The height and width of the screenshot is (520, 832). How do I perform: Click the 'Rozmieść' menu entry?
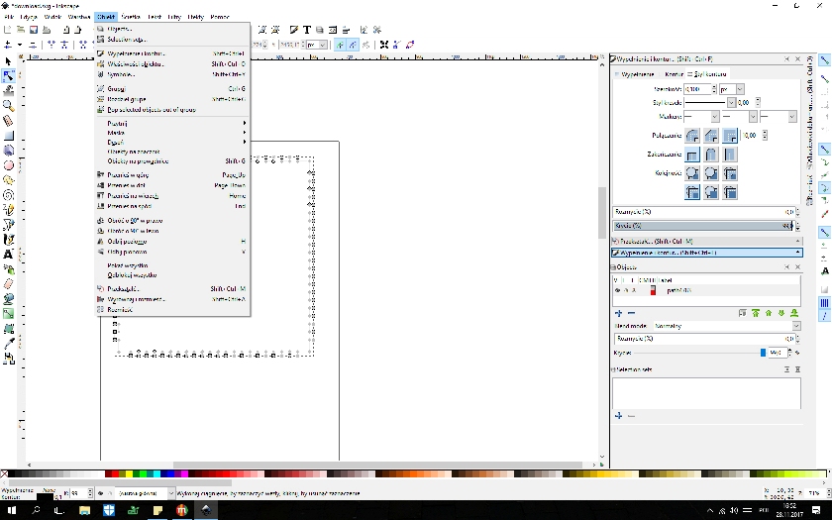tap(120, 310)
